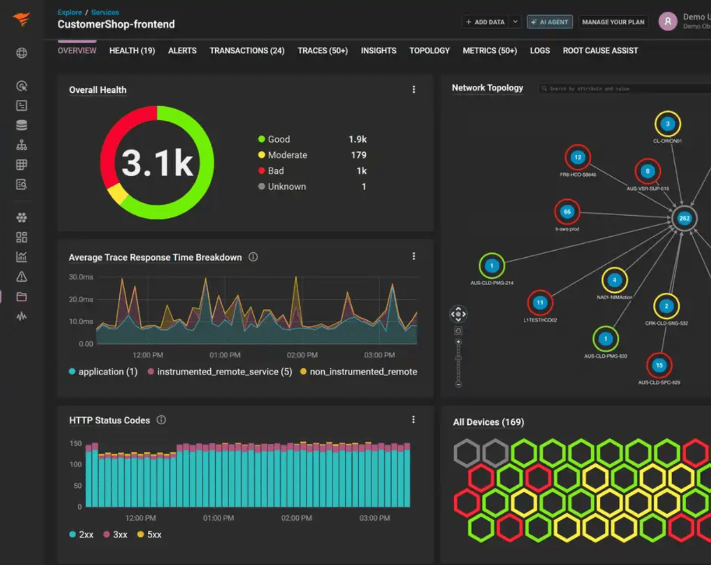711x565 pixels.
Task: Switch to the Transactions (24) tab
Action: (x=247, y=50)
